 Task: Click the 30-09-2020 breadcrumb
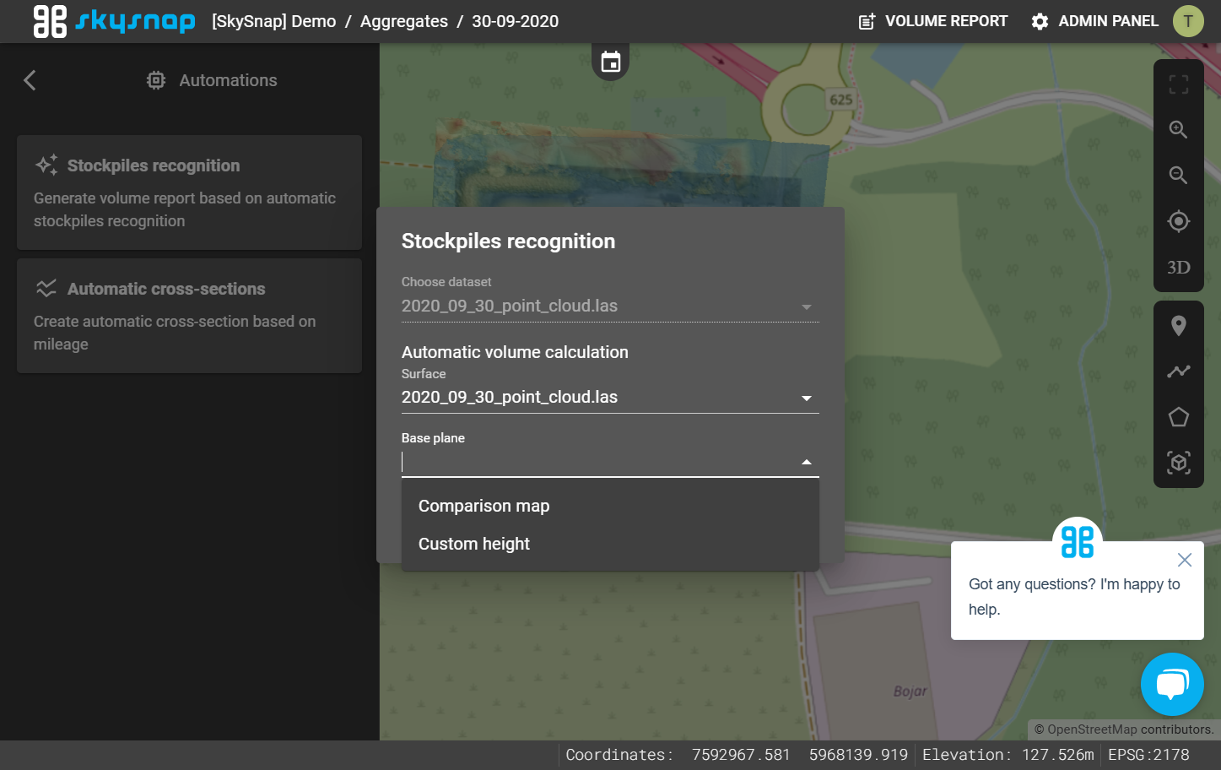coord(515,21)
